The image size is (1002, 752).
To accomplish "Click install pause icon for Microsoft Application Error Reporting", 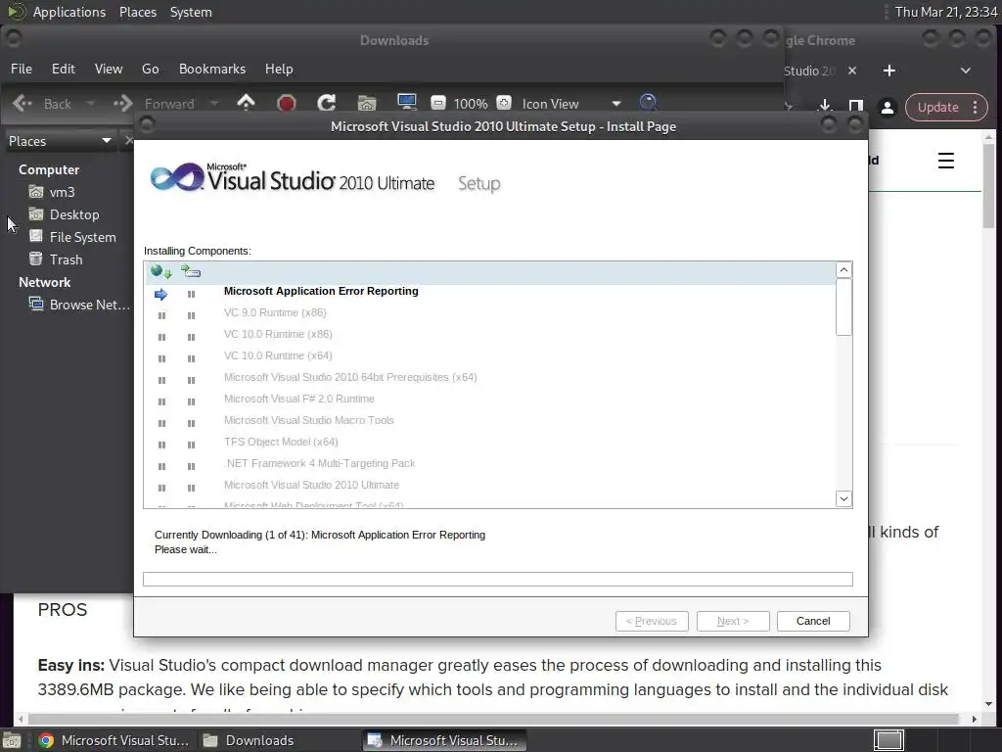I will [191, 294].
